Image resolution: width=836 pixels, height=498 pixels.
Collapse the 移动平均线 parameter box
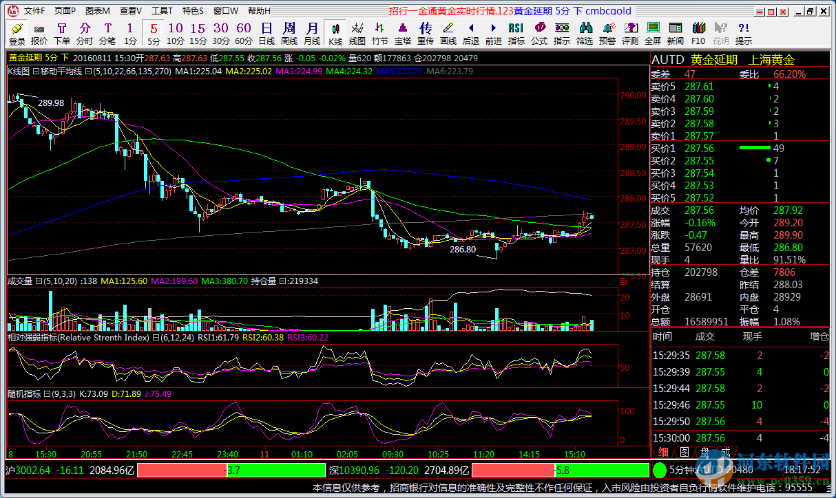click(87, 71)
